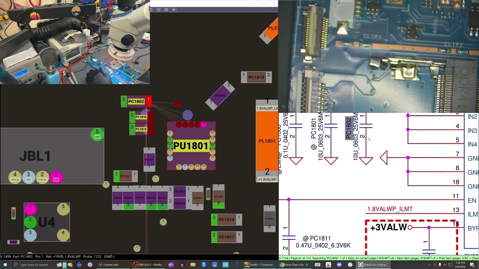
Task: Click the PC1811 capacitor label in schematic
Action: [320, 238]
